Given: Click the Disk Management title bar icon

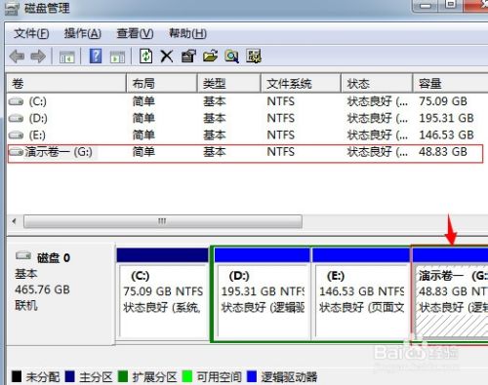Looking at the screenshot, I should [12, 9].
